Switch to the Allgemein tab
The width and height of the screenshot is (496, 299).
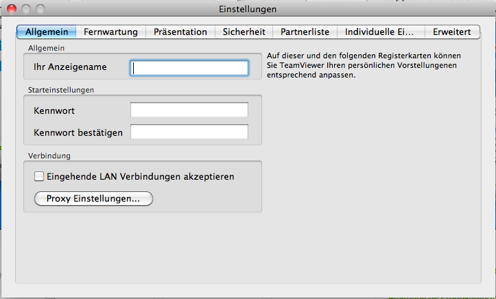tap(47, 32)
